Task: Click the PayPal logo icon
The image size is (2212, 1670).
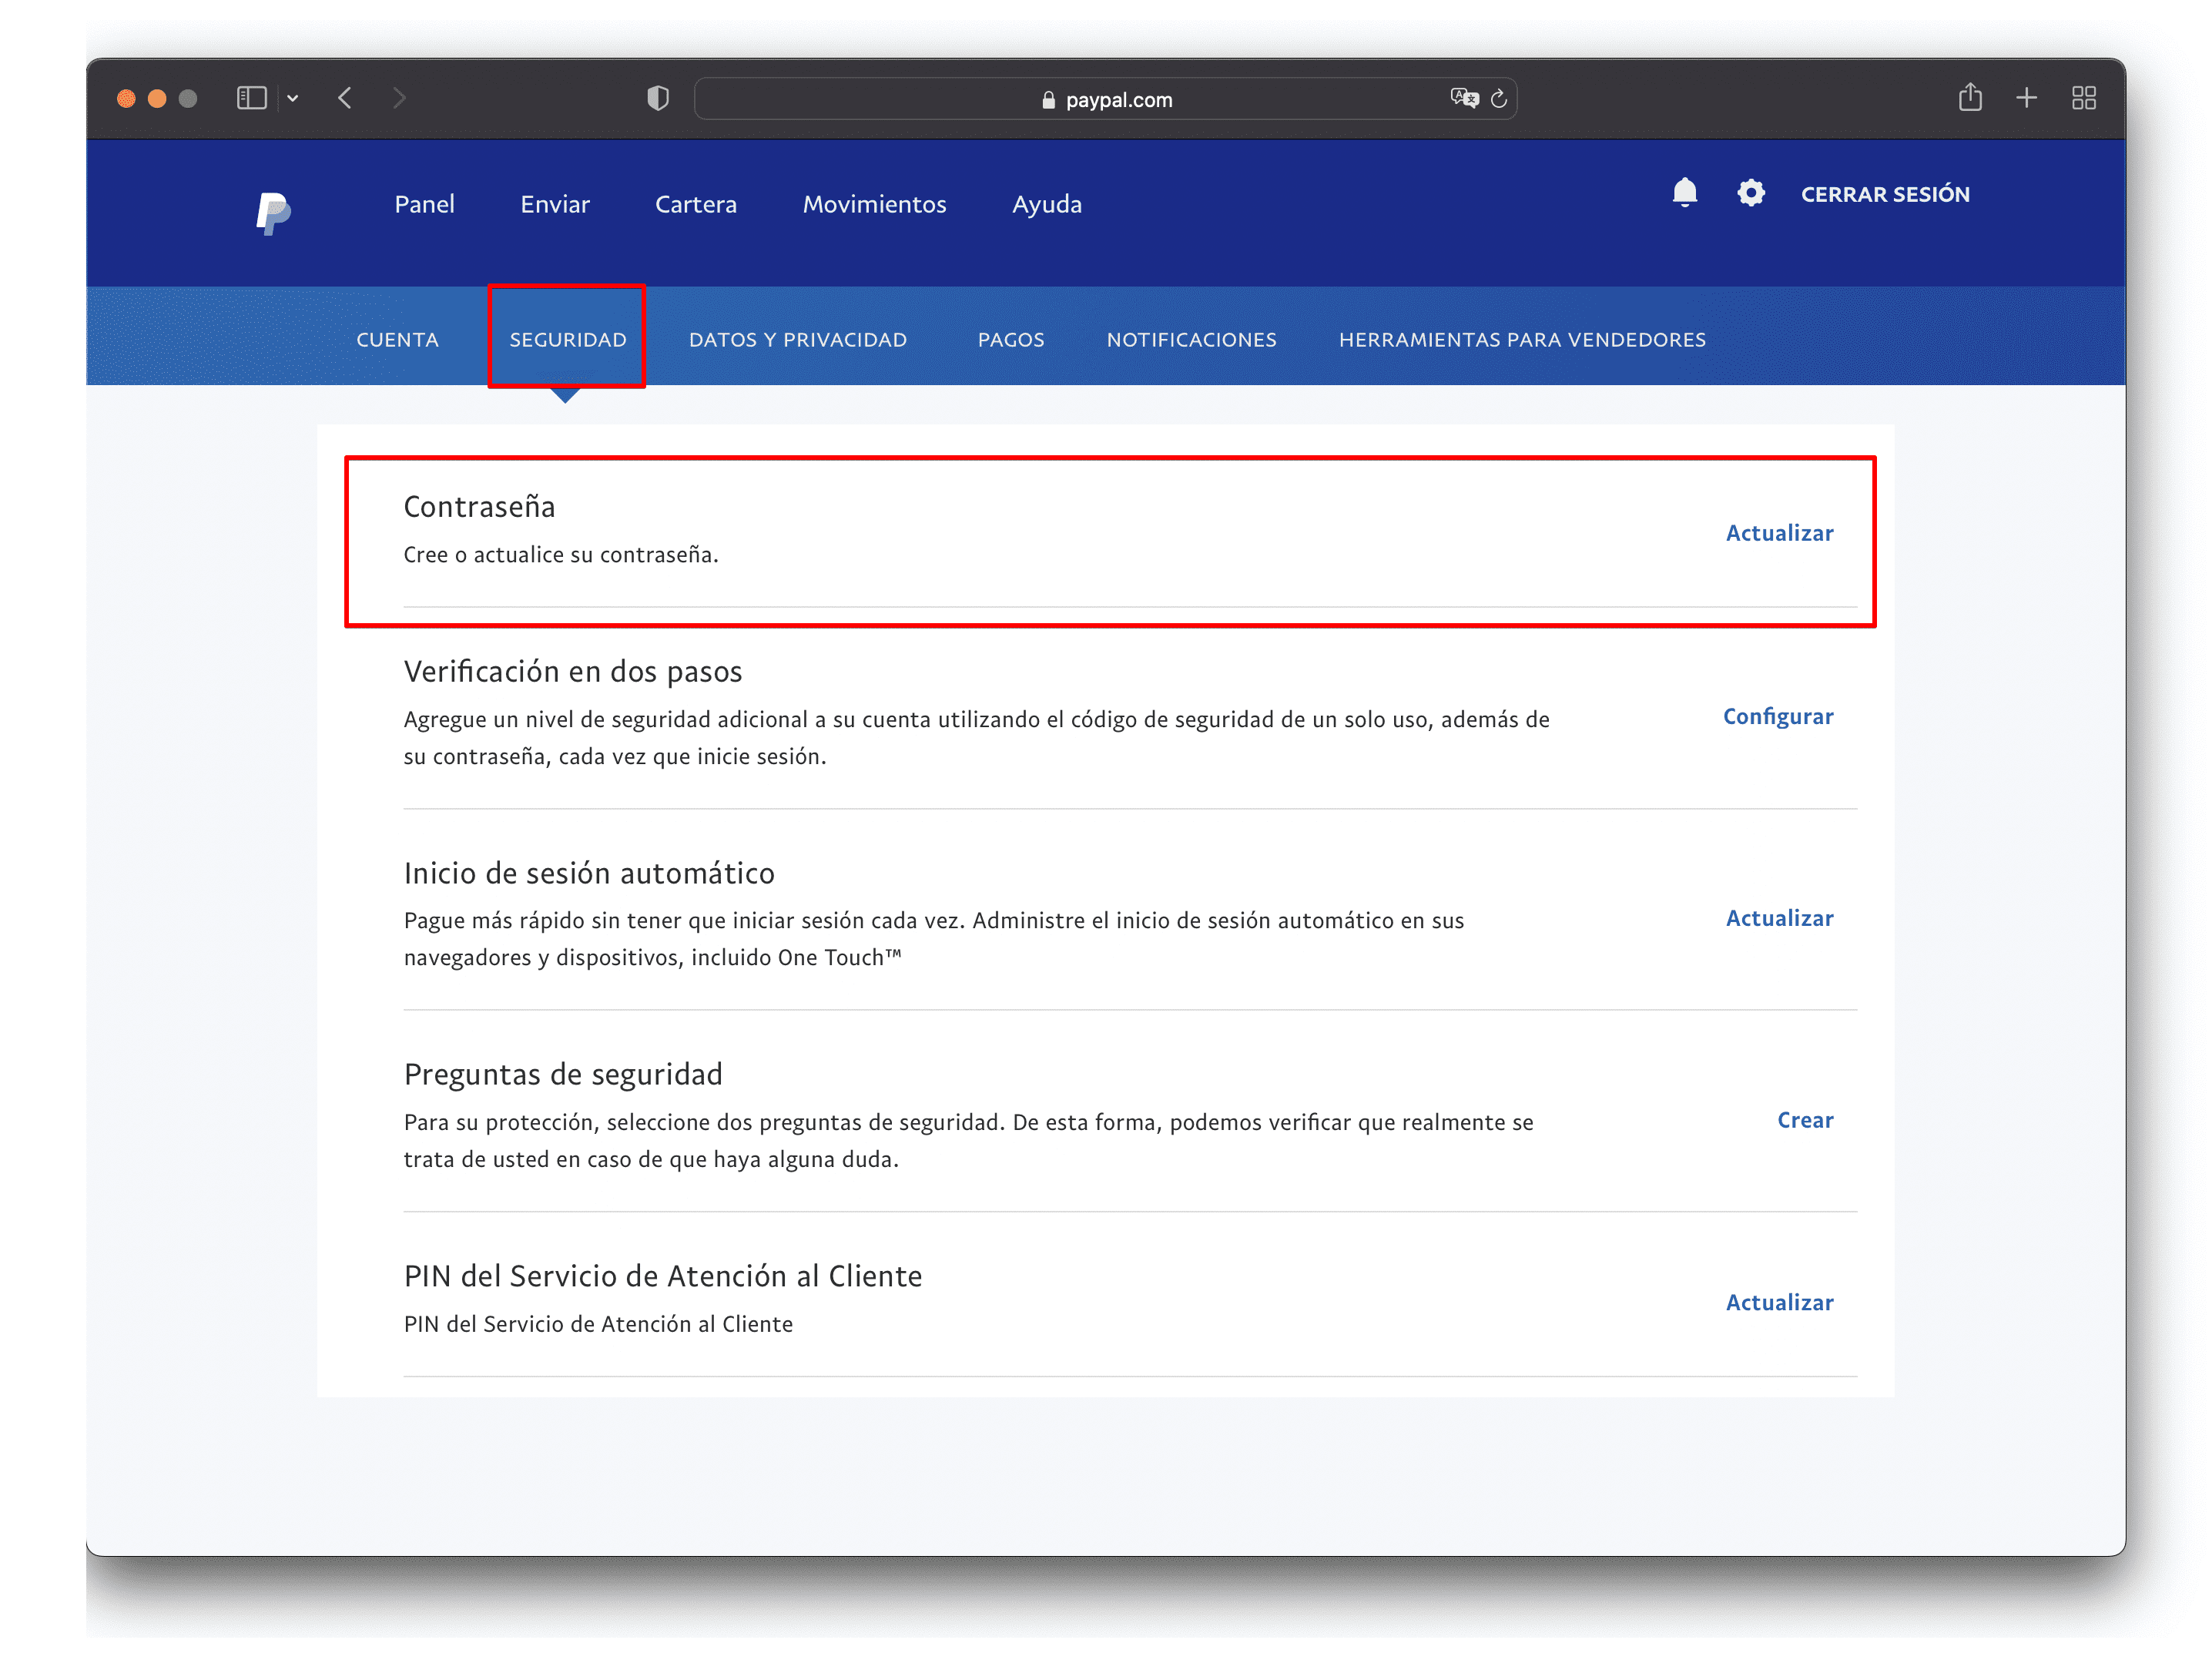Action: click(x=272, y=212)
